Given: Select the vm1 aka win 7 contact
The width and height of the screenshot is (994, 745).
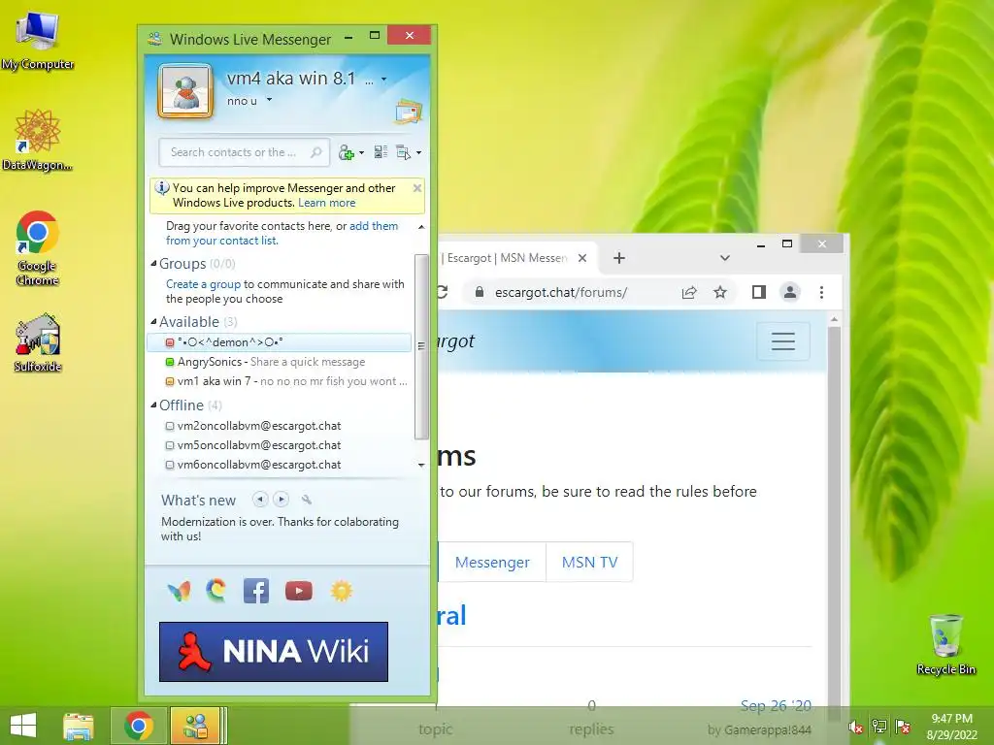Looking at the screenshot, I should 279,381.
